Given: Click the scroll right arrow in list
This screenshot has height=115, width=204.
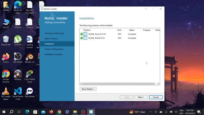Looking at the screenshot, I should coord(158,84).
